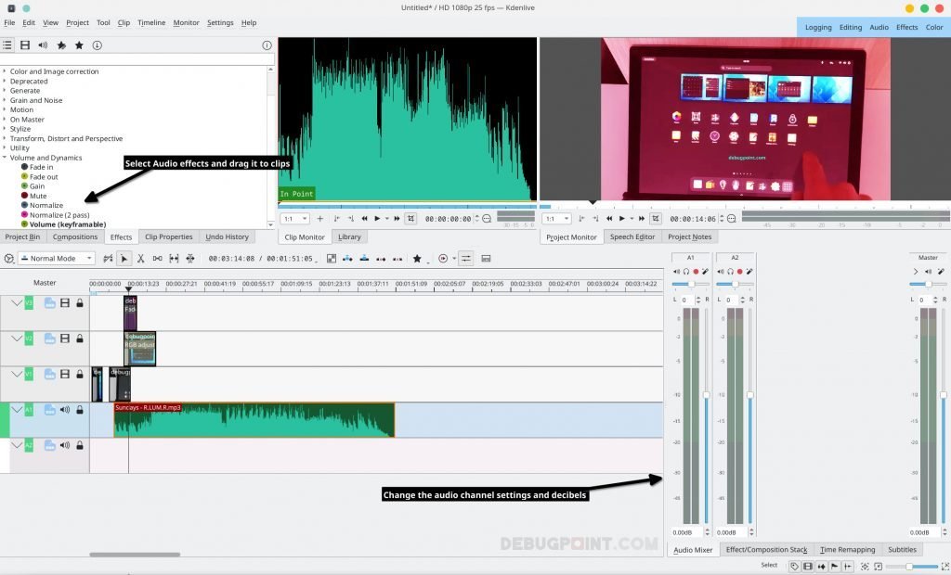Toggle audio mixer button in timeline toolbar
This screenshot has width=951, height=575.
click(466, 259)
